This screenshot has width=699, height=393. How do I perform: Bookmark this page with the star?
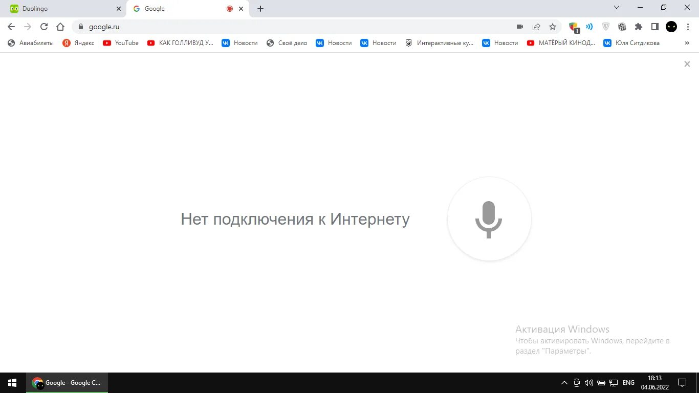pyautogui.click(x=553, y=27)
